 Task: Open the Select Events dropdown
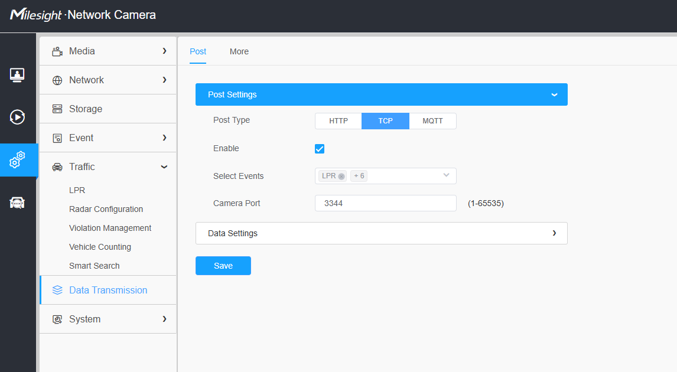coord(386,176)
